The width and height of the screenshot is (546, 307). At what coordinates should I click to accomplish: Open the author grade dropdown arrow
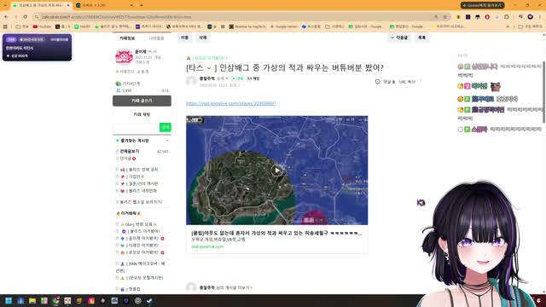click(x=227, y=78)
